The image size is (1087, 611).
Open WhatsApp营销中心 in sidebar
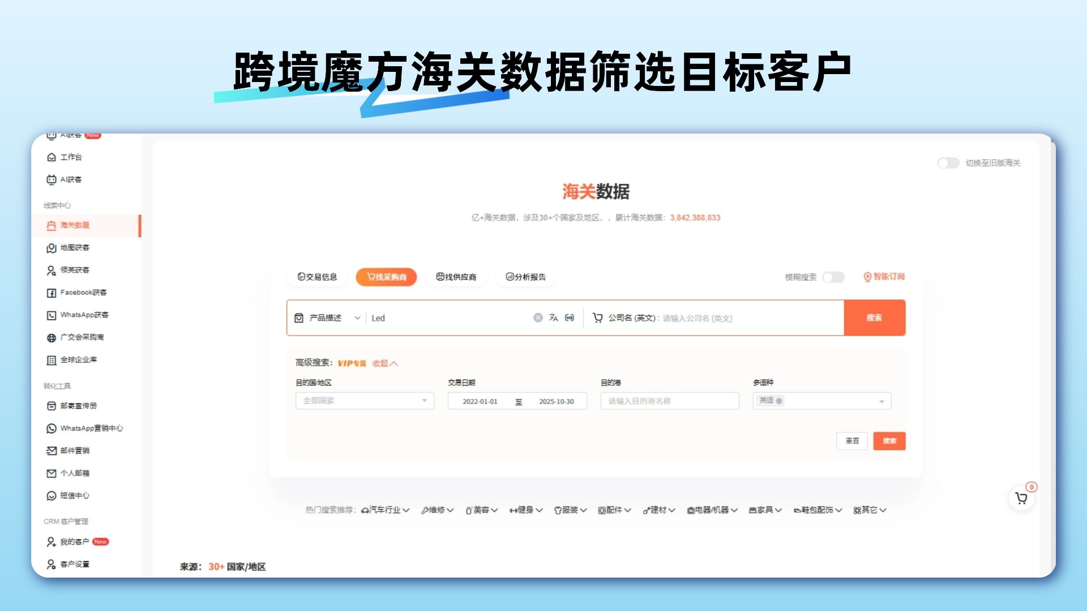[x=91, y=428]
